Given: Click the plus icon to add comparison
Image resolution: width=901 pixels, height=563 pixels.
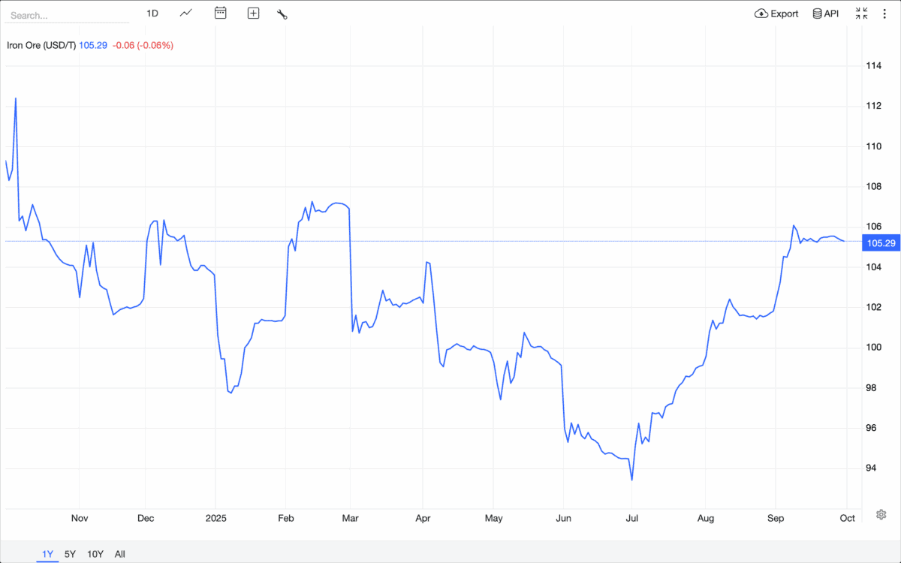Looking at the screenshot, I should 253,14.
